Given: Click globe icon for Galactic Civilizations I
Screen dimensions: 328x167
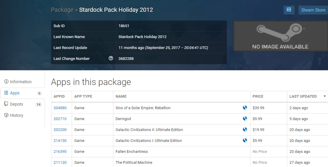Looking at the screenshot, I should coord(245,140).
